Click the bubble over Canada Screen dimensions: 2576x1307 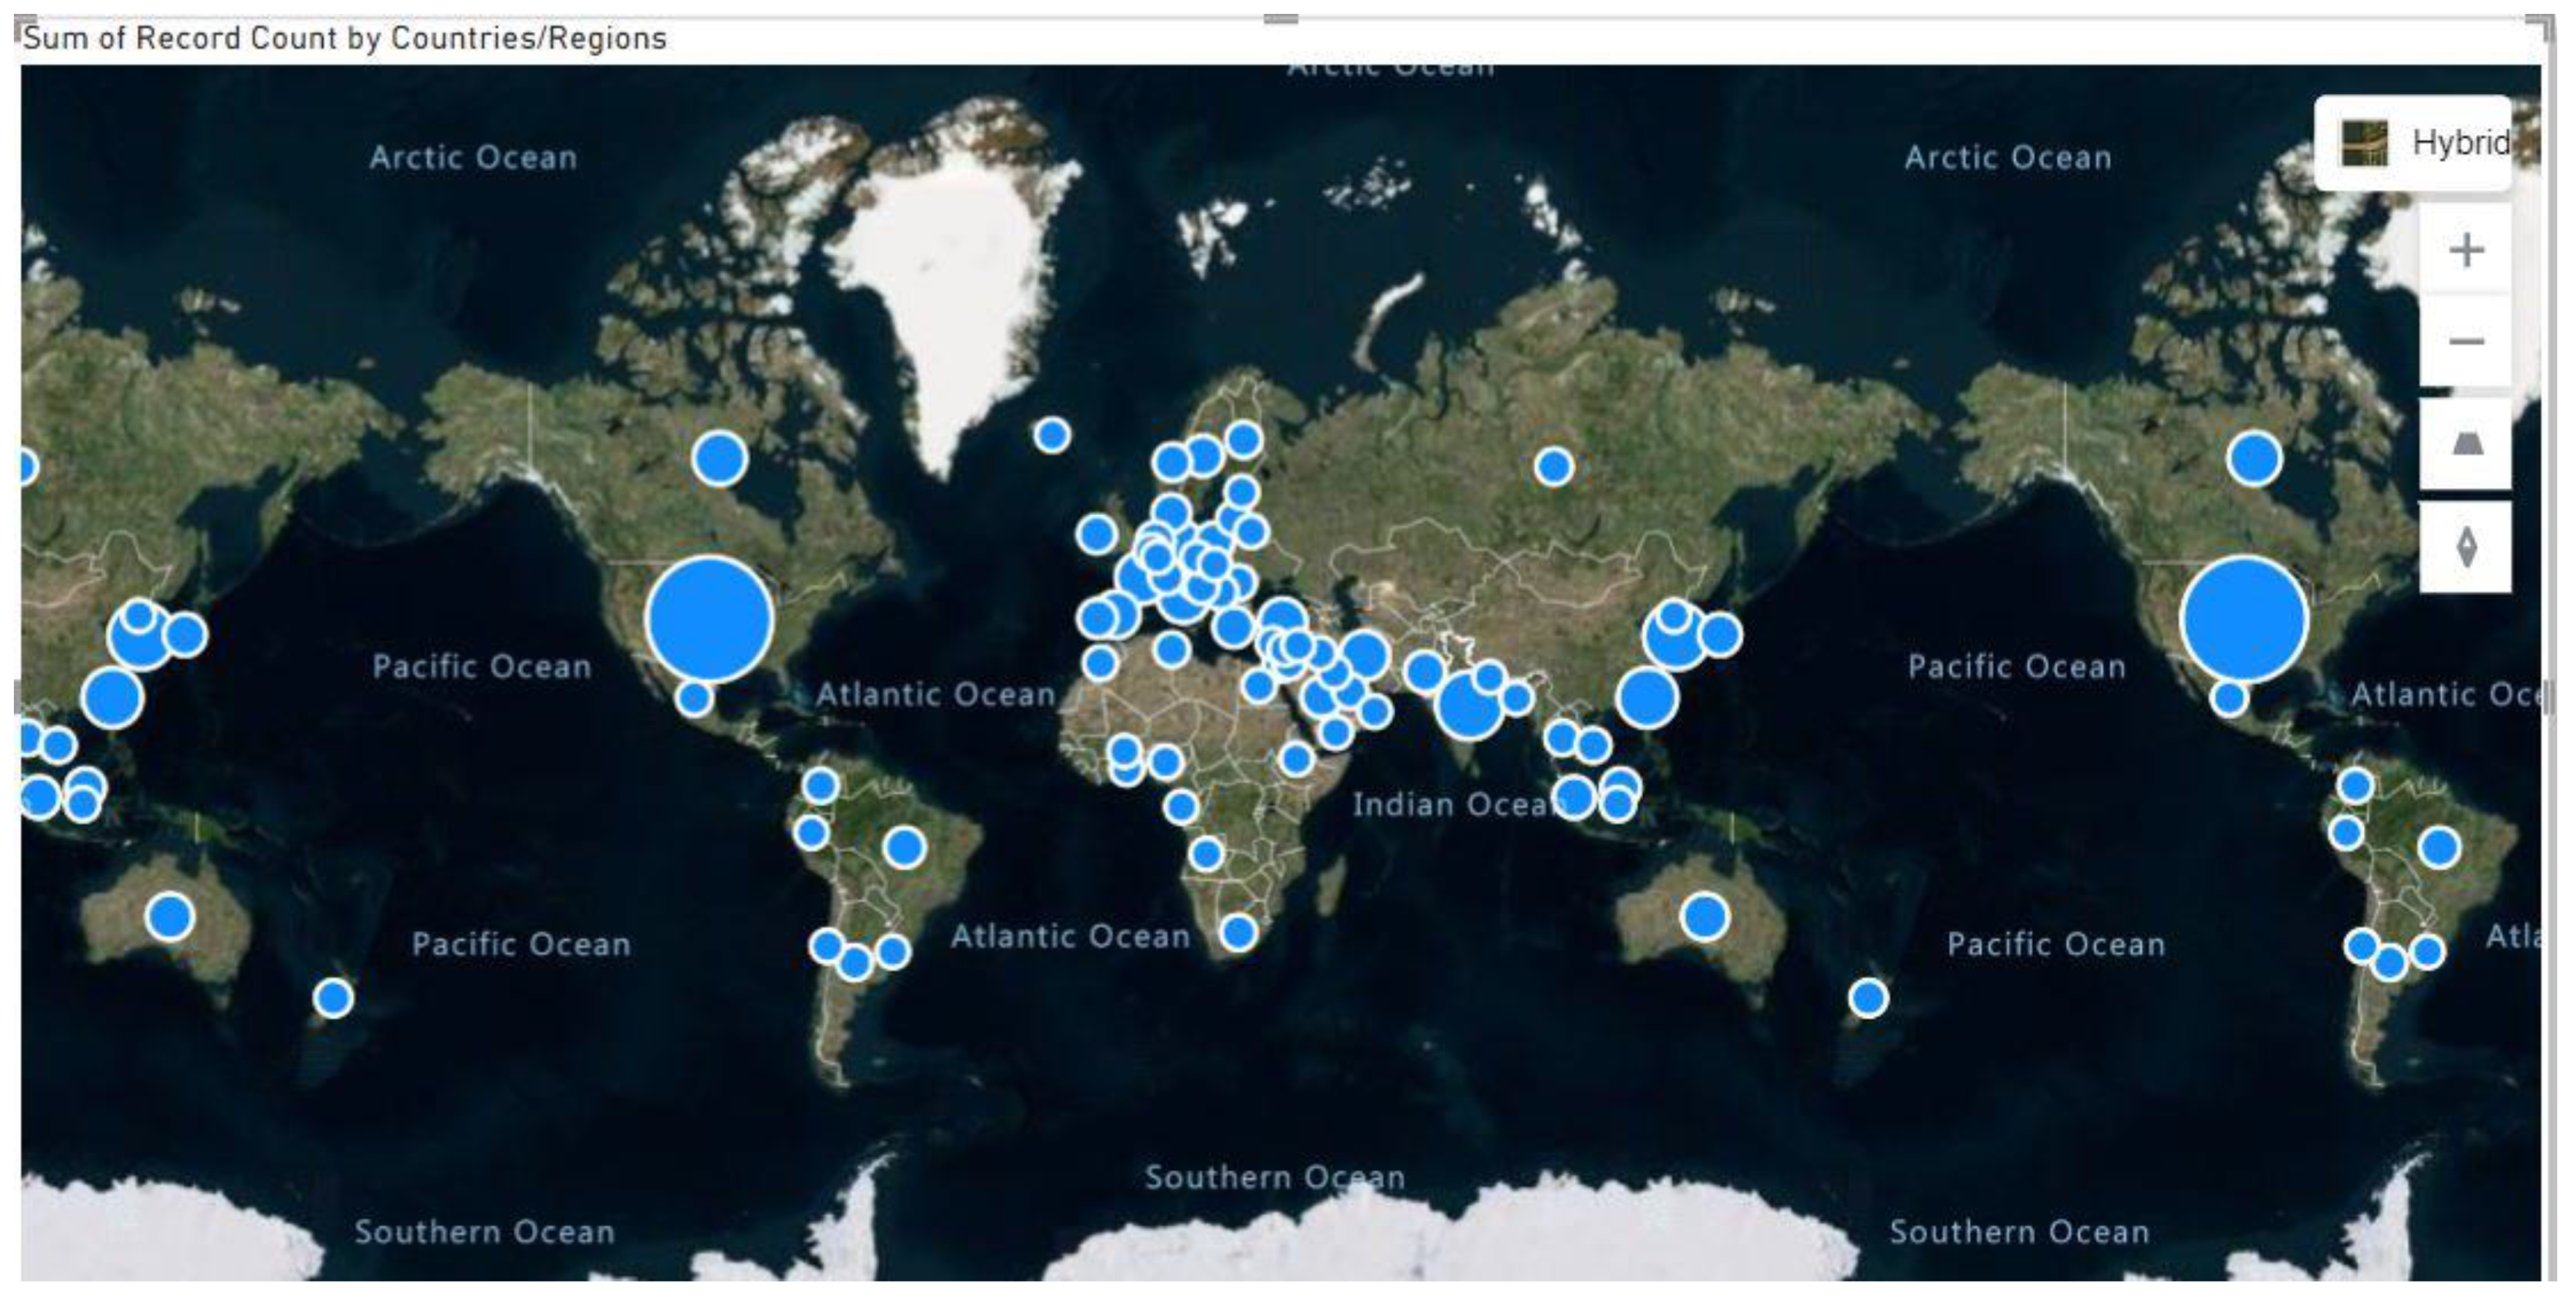pos(719,459)
